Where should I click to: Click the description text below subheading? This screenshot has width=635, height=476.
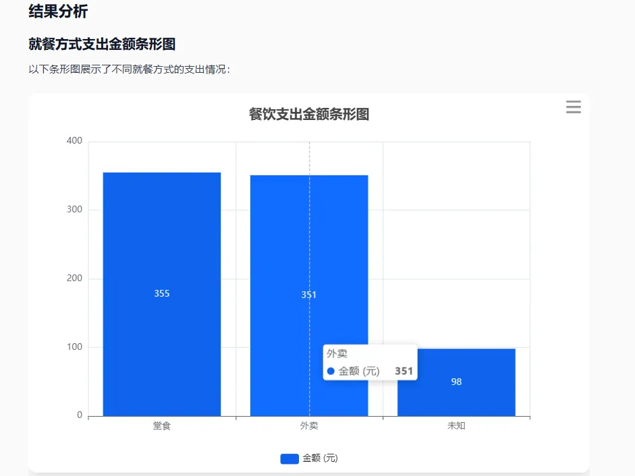click(x=130, y=69)
